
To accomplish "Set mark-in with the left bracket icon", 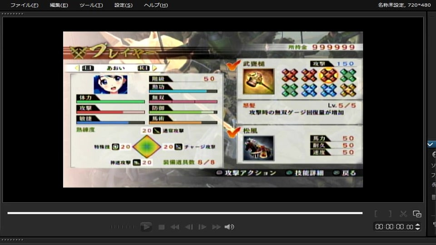I will (376, 214).
